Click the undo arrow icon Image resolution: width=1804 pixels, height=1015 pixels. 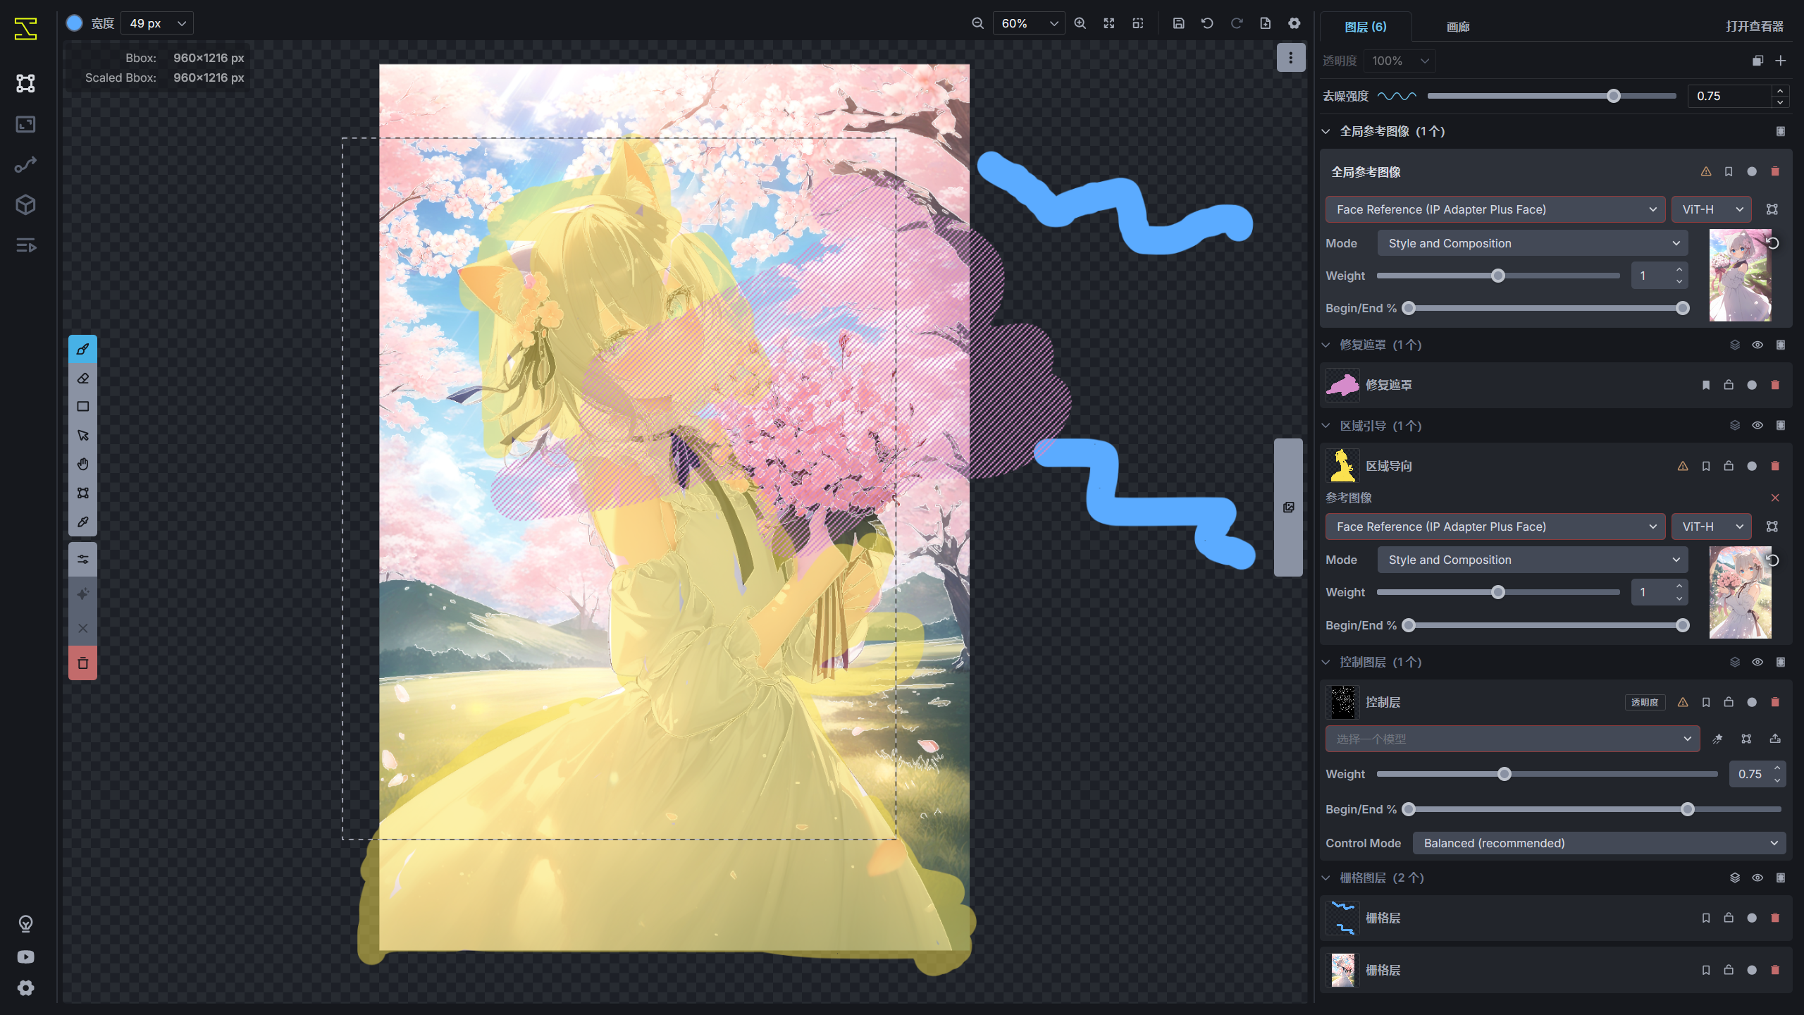(x=1207, y=23)
